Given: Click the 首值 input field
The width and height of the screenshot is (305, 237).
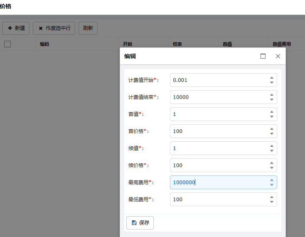Looking at the screenshot, I should (x=223, y=114).
